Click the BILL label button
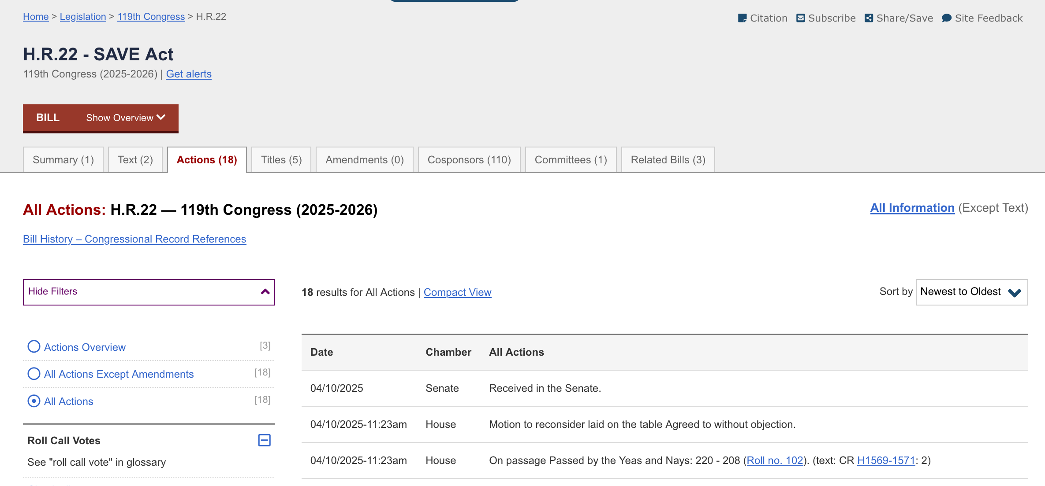Image resolution: width=1045 pixels, height=486 pixels. pos(48,118)
